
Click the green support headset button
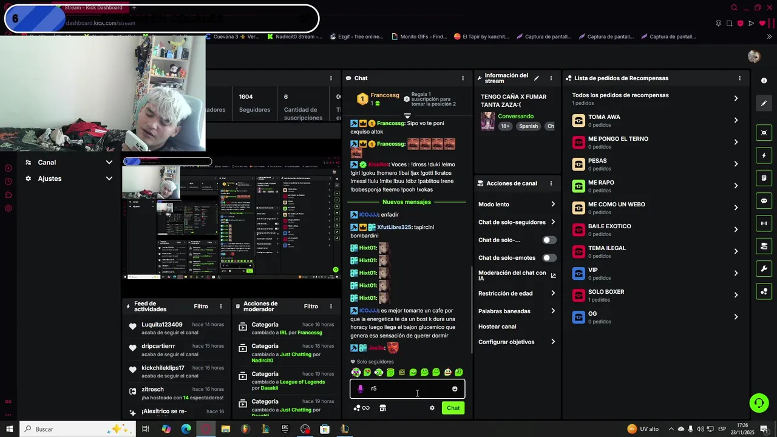pyautogui.click(x=758, y=402)
